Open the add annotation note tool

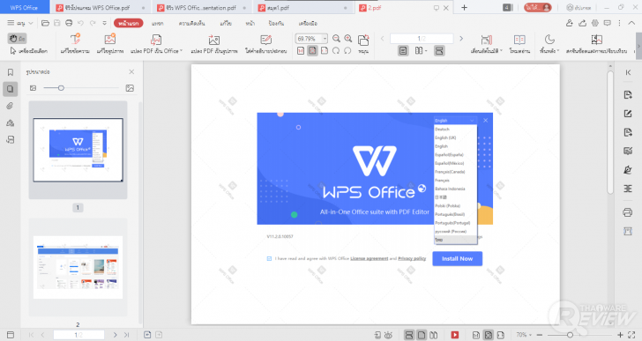point(265,44)
